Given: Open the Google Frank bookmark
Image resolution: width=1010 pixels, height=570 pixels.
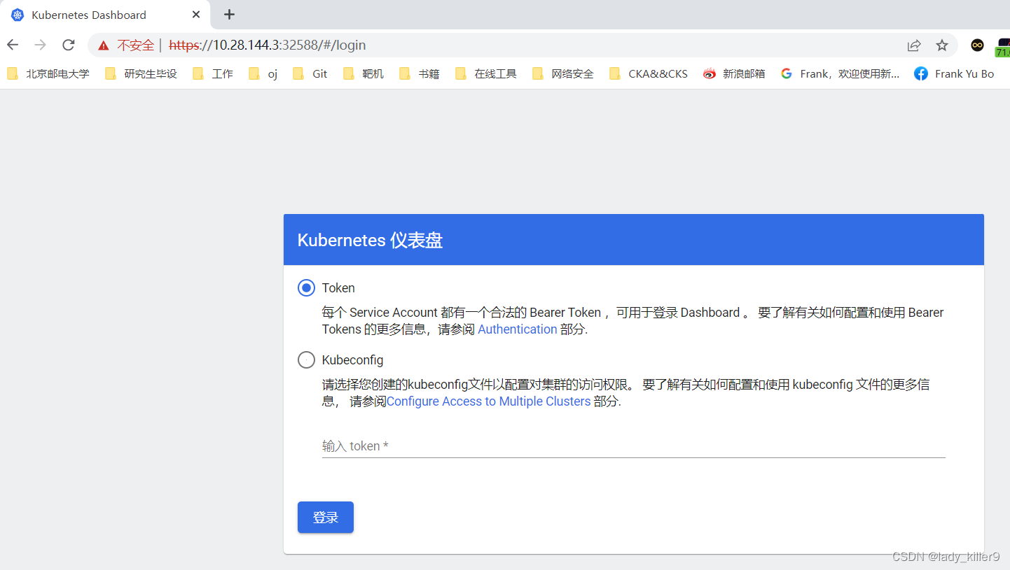Looking at the screenshot, I should [840, 73].
